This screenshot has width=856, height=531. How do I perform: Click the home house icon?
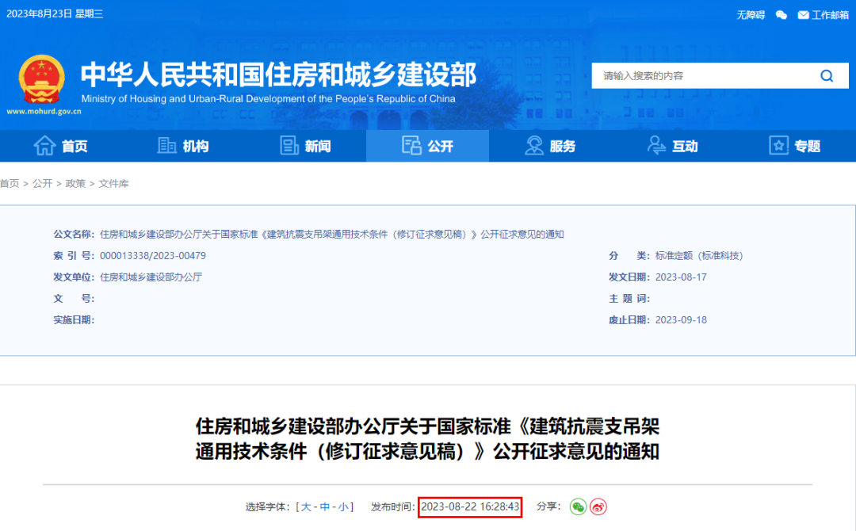44,146
